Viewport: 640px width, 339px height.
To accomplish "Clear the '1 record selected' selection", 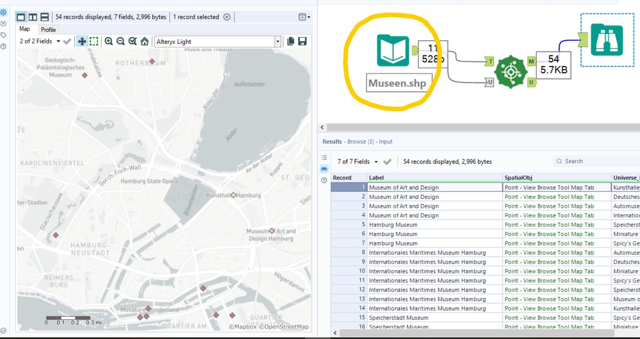I will pos(227,17).
